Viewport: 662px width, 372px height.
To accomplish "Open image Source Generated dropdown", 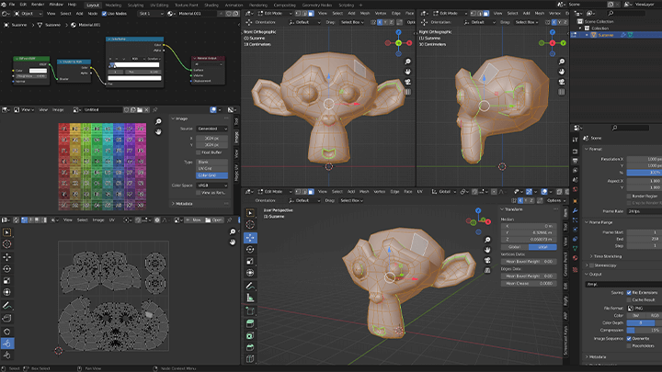I will click(x=212, y=129).
